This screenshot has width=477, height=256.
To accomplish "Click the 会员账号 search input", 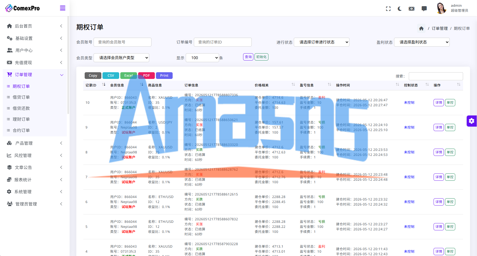I will click(x=123, y=42).
